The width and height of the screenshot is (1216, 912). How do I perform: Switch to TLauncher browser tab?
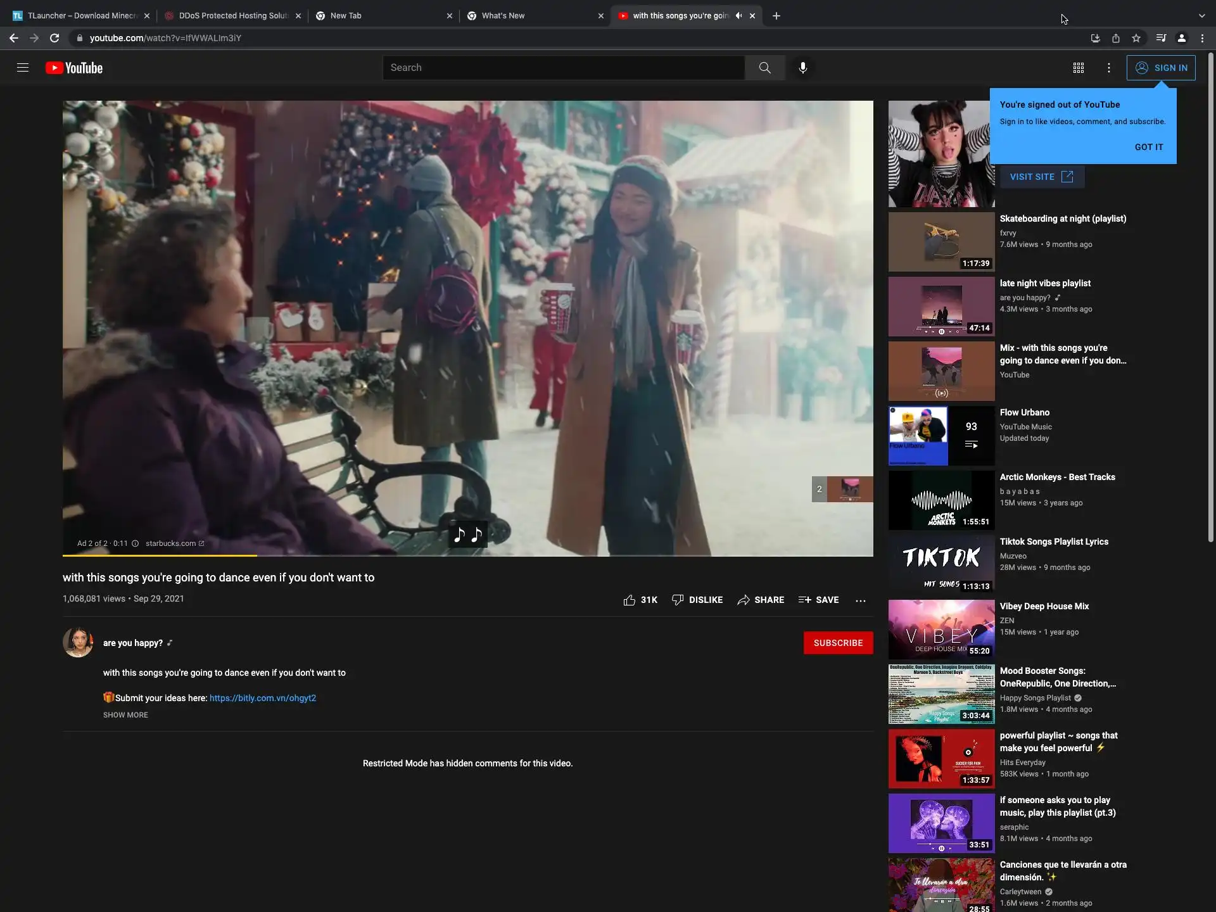[82, 16]
